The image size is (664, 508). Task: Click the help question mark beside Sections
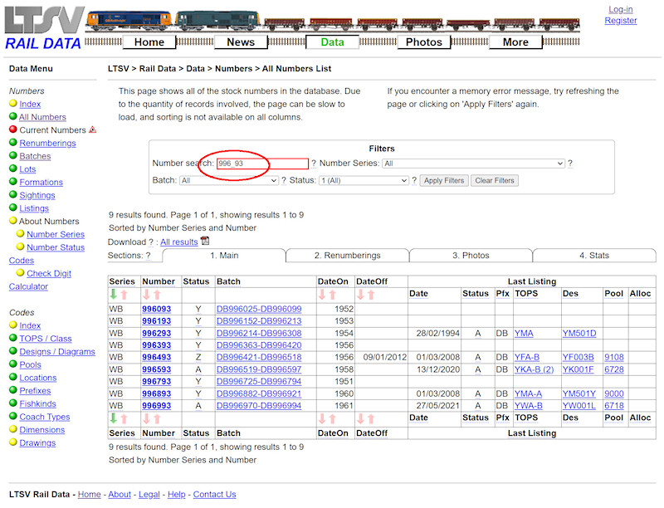pos(149,255)
